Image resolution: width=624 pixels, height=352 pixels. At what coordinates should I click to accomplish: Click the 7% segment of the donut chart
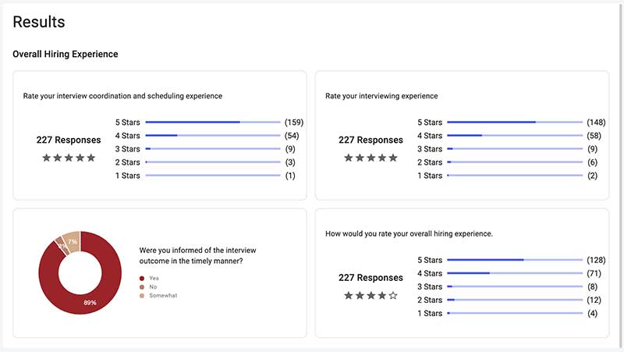(71, 240)
